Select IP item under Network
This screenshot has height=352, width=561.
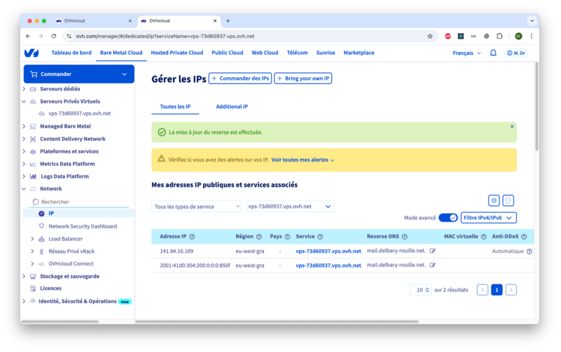(x=51, y=213)
